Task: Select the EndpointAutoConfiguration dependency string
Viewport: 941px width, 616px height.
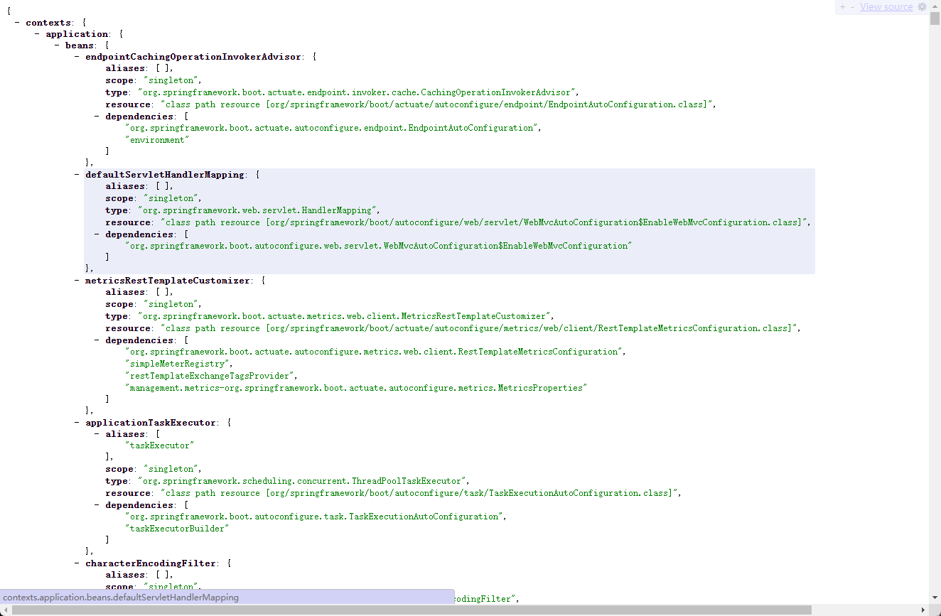Action: coord(333,128)
